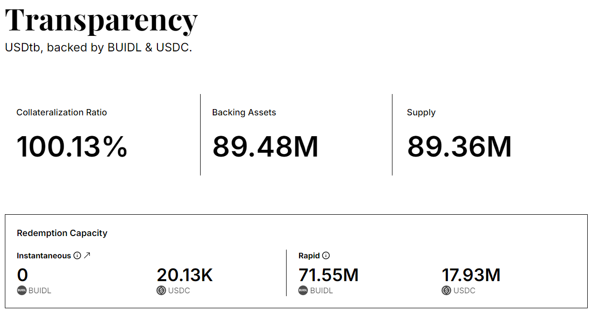Select the 89.36M supply value

pyautogui.click(x=459, y=146)
